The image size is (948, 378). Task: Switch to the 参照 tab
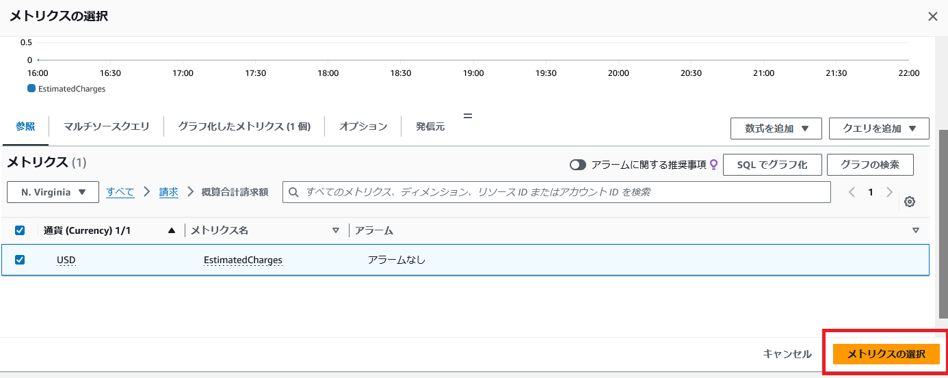25,126
